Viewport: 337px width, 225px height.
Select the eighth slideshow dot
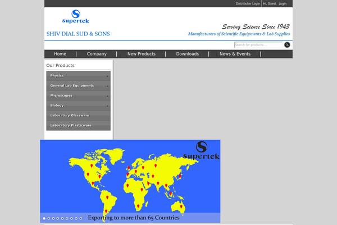coord(76,218)
